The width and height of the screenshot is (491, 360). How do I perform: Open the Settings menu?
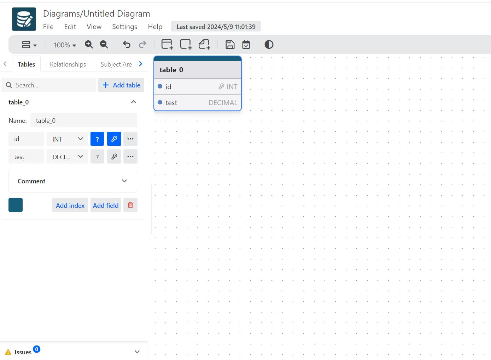click(x=124, y=27)
